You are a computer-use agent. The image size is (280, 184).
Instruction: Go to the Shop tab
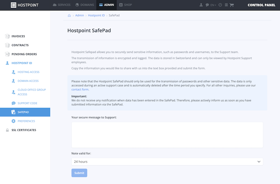coord(126,5)
